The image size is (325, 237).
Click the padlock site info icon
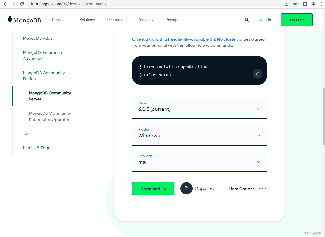coord(32,4)
